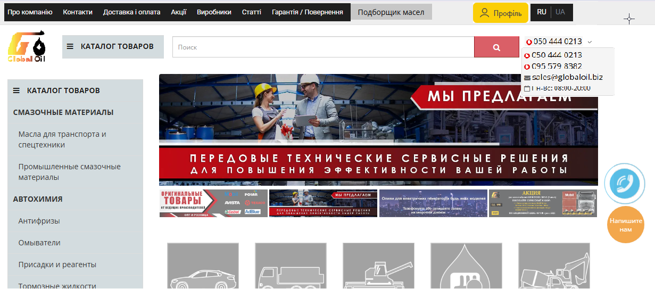Screen dimensions: 655x289
Task: Open 'Масла для транспорта и спецтехники' category
Action: 62,139
